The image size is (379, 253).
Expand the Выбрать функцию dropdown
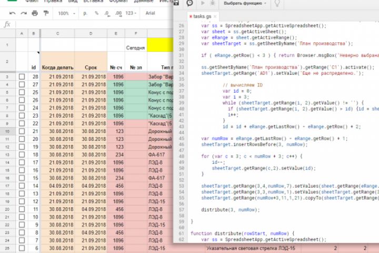pos(245,3)
